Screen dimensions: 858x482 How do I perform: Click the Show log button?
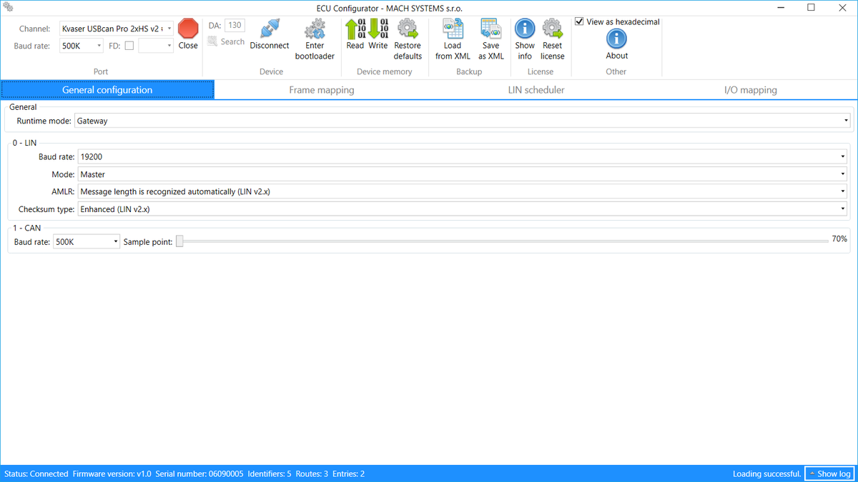tap(829, 473)
